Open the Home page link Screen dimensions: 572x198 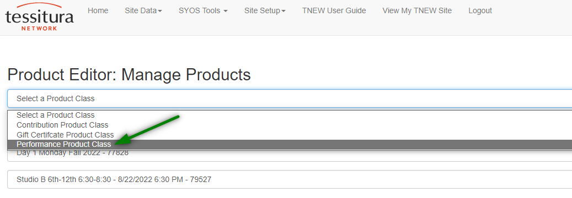coord(98,11)
